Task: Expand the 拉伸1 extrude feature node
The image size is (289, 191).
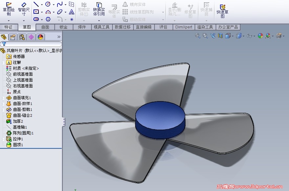Action: click(x=3, y=139)
